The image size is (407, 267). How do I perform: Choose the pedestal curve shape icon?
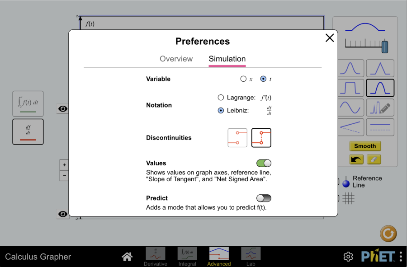click(x=350, y=88)
